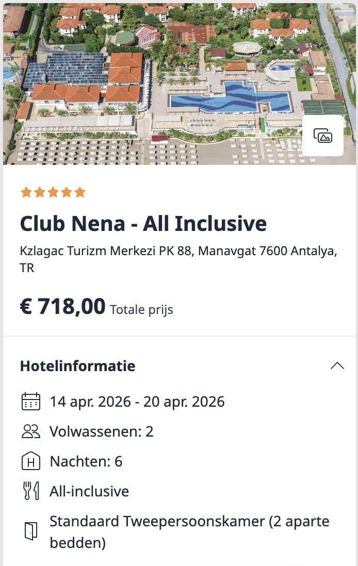Click the cutlery icon for All-inclusive
The image size is (358, 566).
tap(31, 491)
